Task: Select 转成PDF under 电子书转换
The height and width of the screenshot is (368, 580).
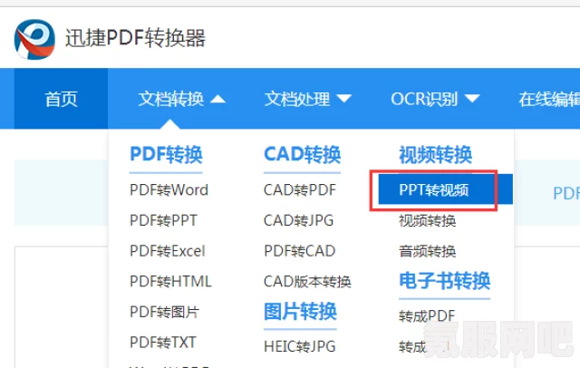Action: pyautogui.click(x=427, y=315)
